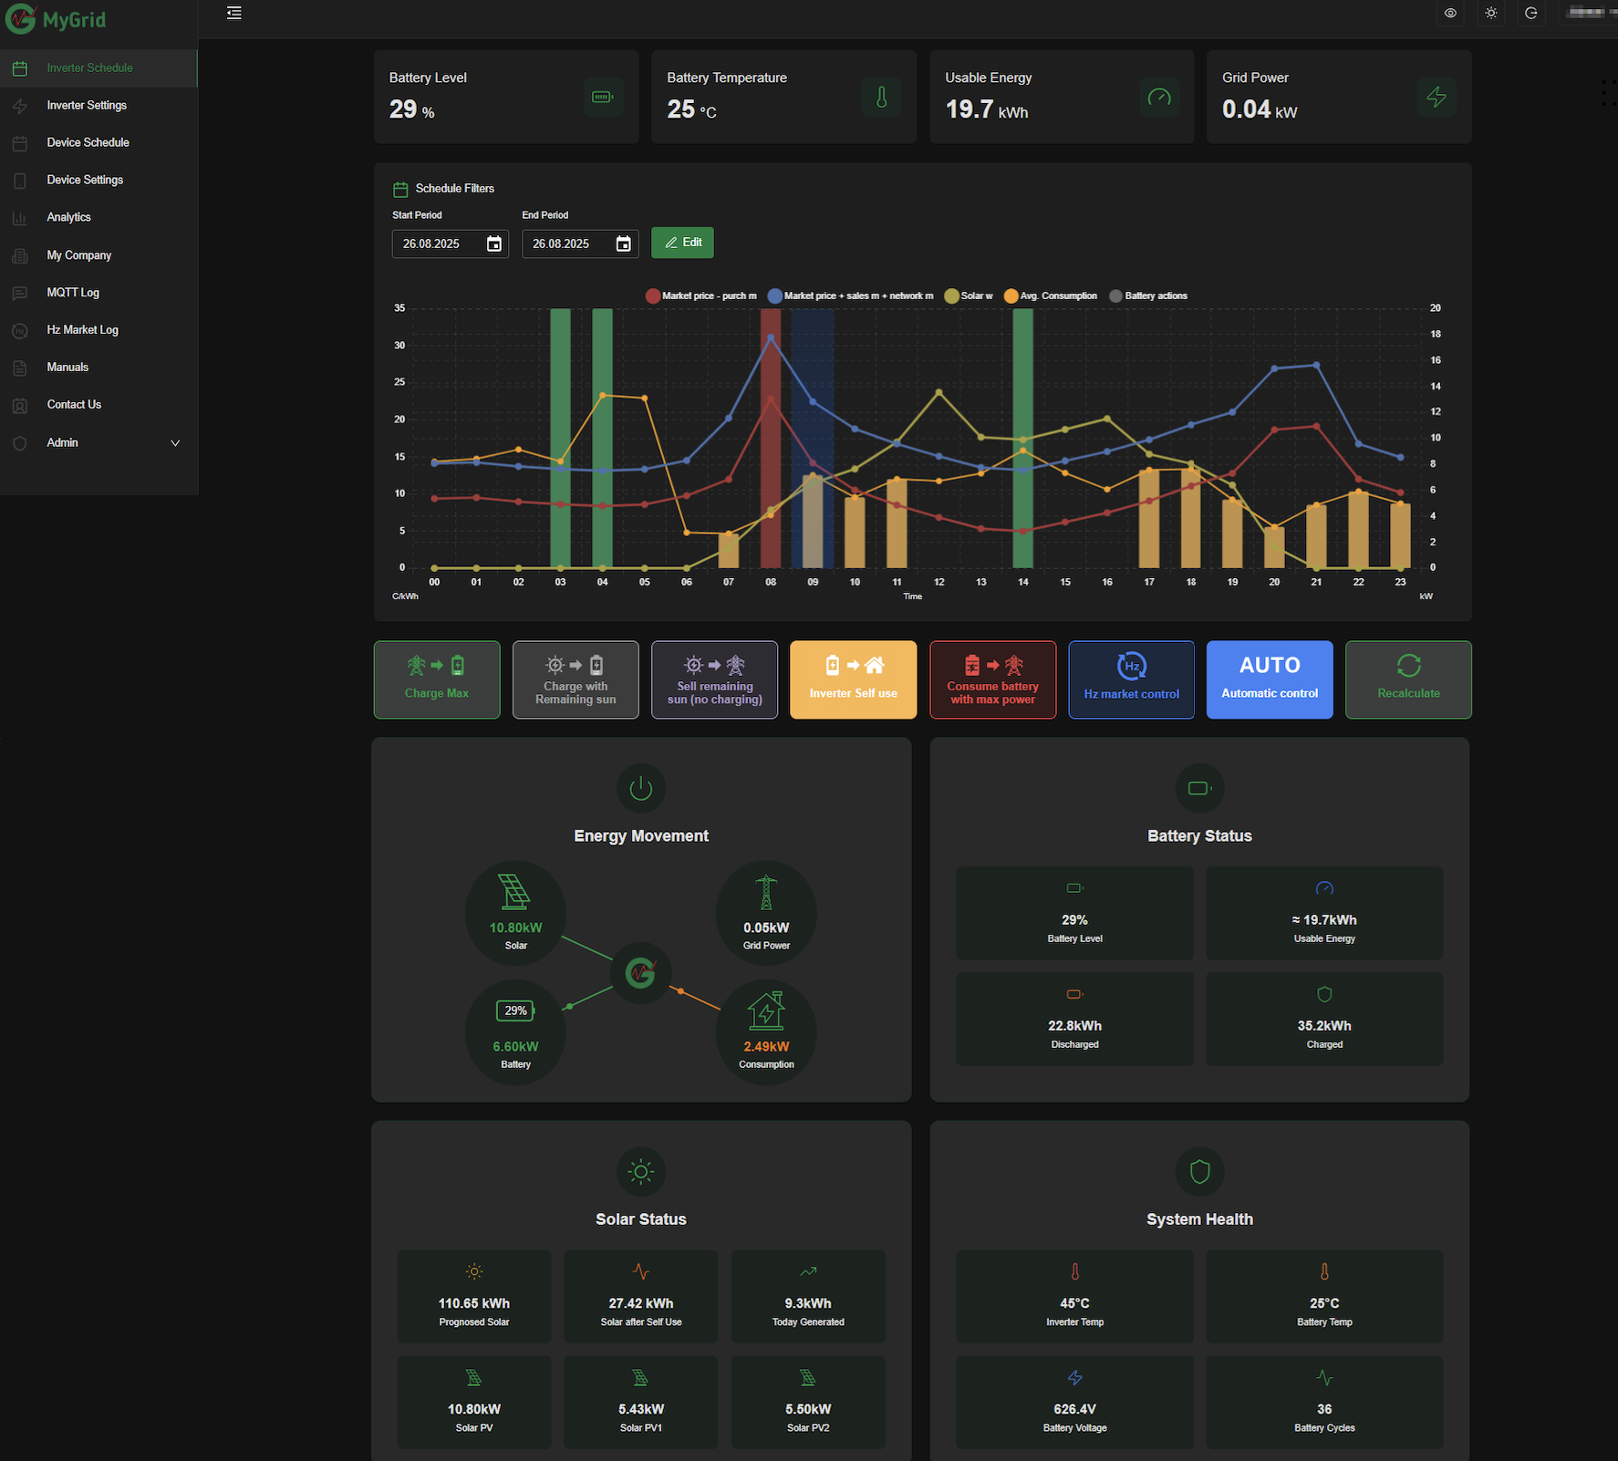Click the green Edit button
Screen dimensions: 1618x1461
682,243
